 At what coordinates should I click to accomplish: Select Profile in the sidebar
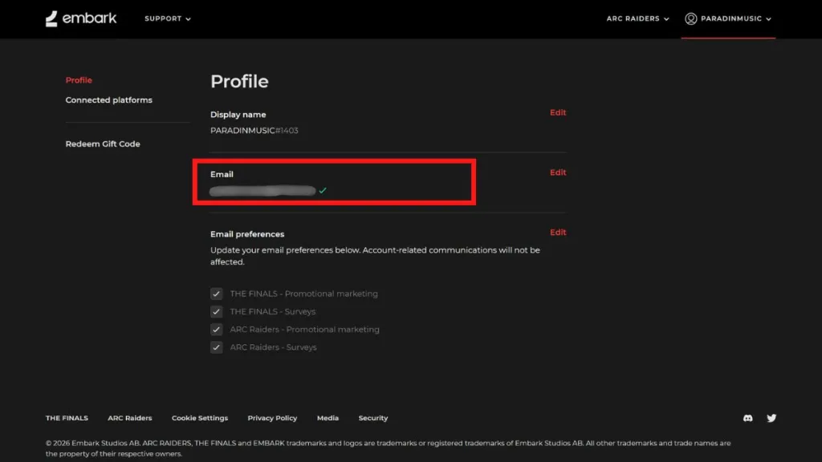click(79, 80)
